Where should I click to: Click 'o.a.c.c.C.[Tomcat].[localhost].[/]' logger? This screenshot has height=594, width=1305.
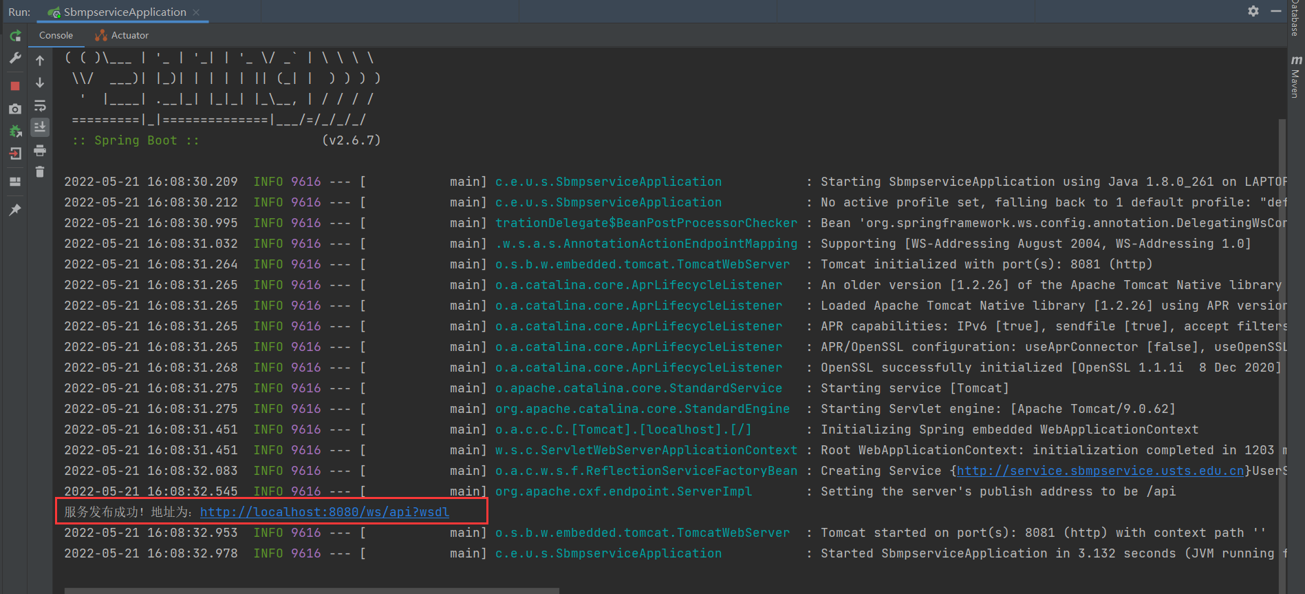click(623, 429)
